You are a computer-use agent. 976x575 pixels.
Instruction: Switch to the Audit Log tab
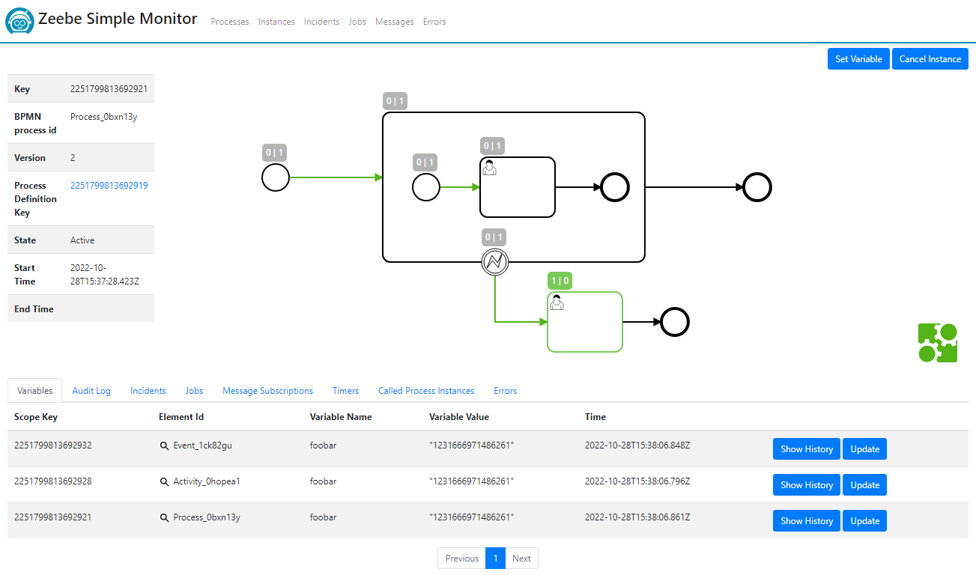91,390
